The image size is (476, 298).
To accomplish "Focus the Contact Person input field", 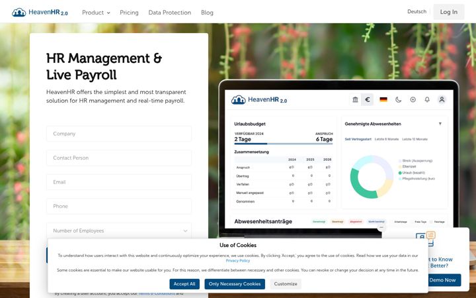I will 119,158.
